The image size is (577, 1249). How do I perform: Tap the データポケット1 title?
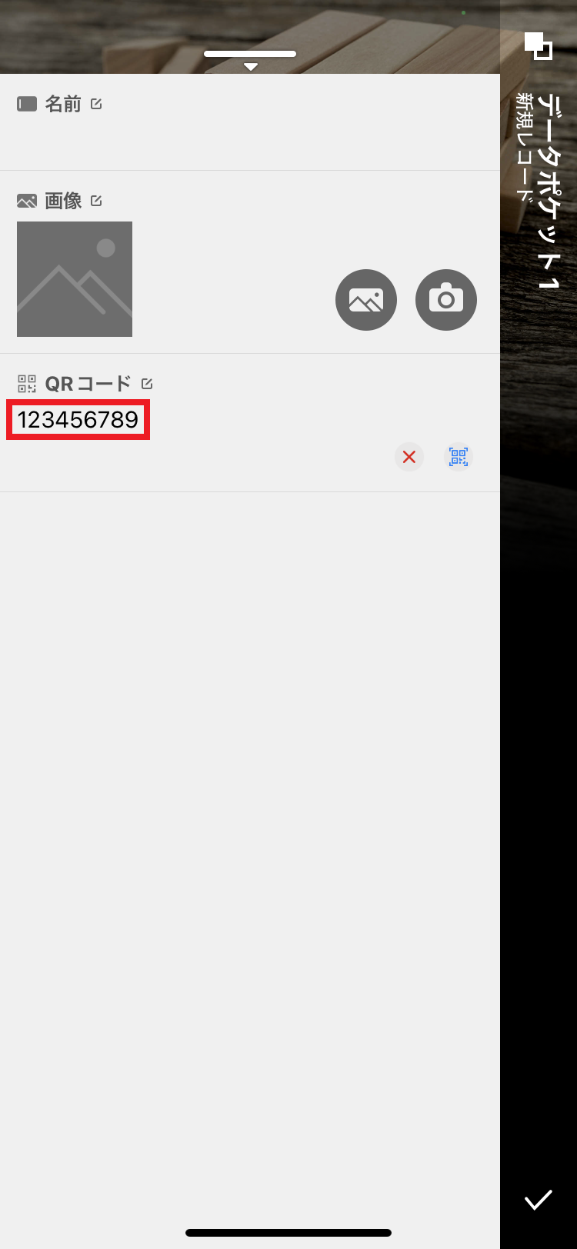tap(549, 192)
